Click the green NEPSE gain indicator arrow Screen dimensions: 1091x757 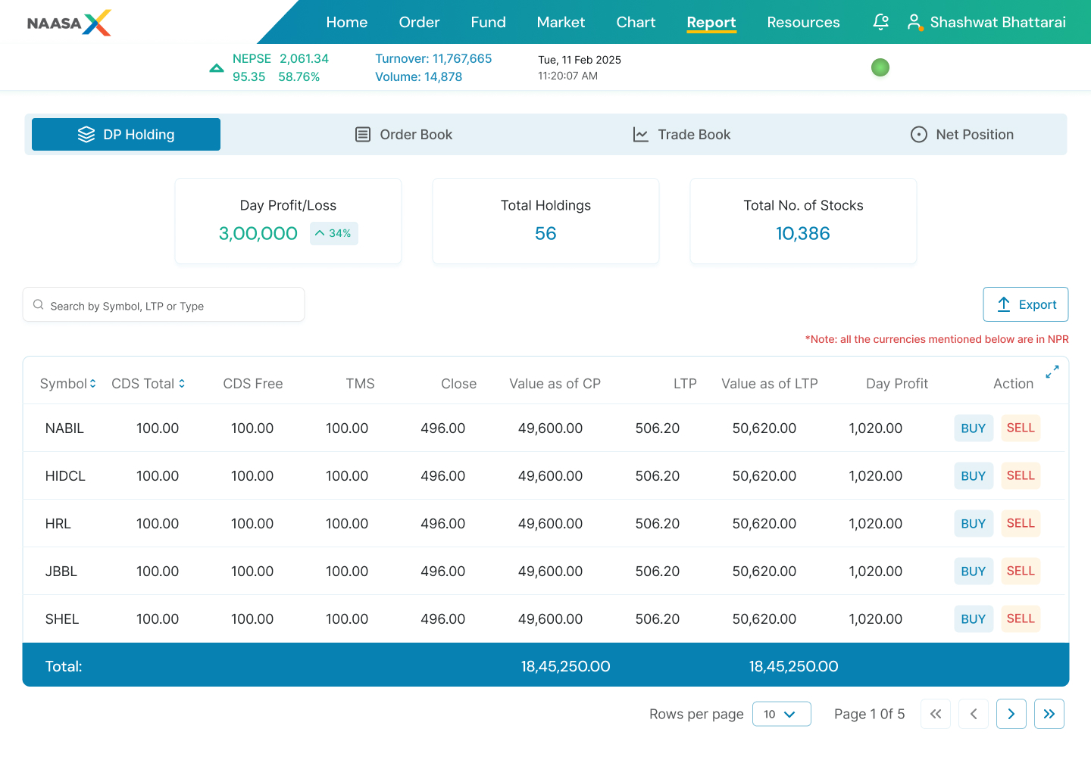217,67
